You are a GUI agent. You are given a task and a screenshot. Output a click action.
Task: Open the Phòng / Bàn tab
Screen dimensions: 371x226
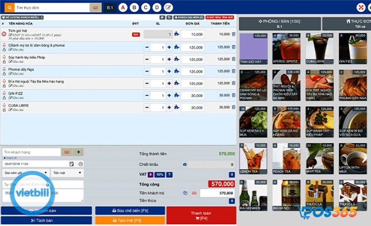279,24
